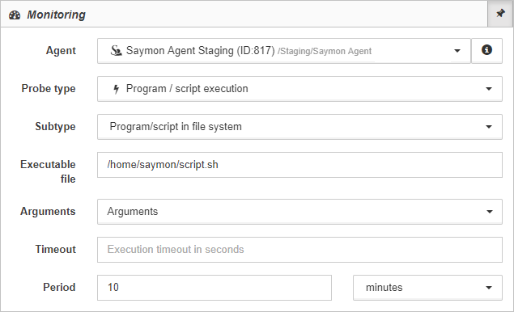
Task: Expand the Subtype dropdown arrow
Action: coord(488,127)
